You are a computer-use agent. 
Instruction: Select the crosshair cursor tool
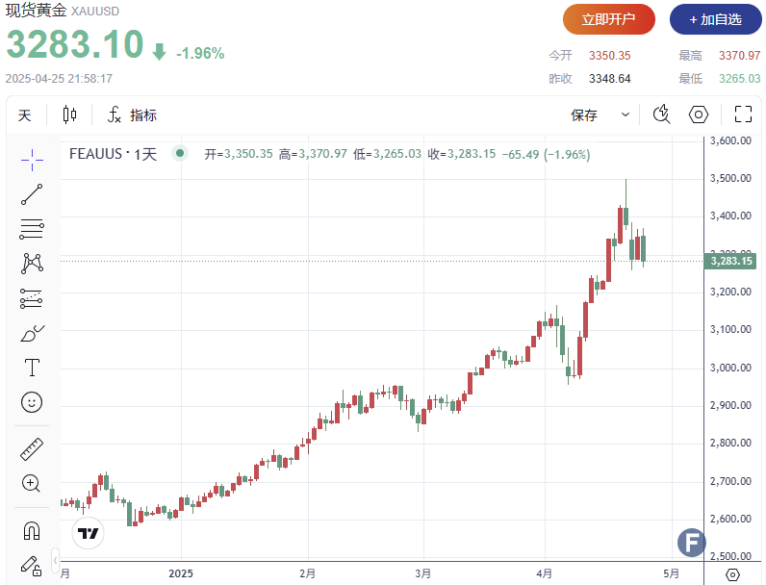coord(32,159)
